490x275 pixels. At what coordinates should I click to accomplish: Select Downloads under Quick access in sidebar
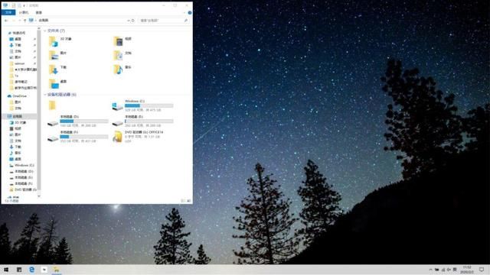(18, 45)
